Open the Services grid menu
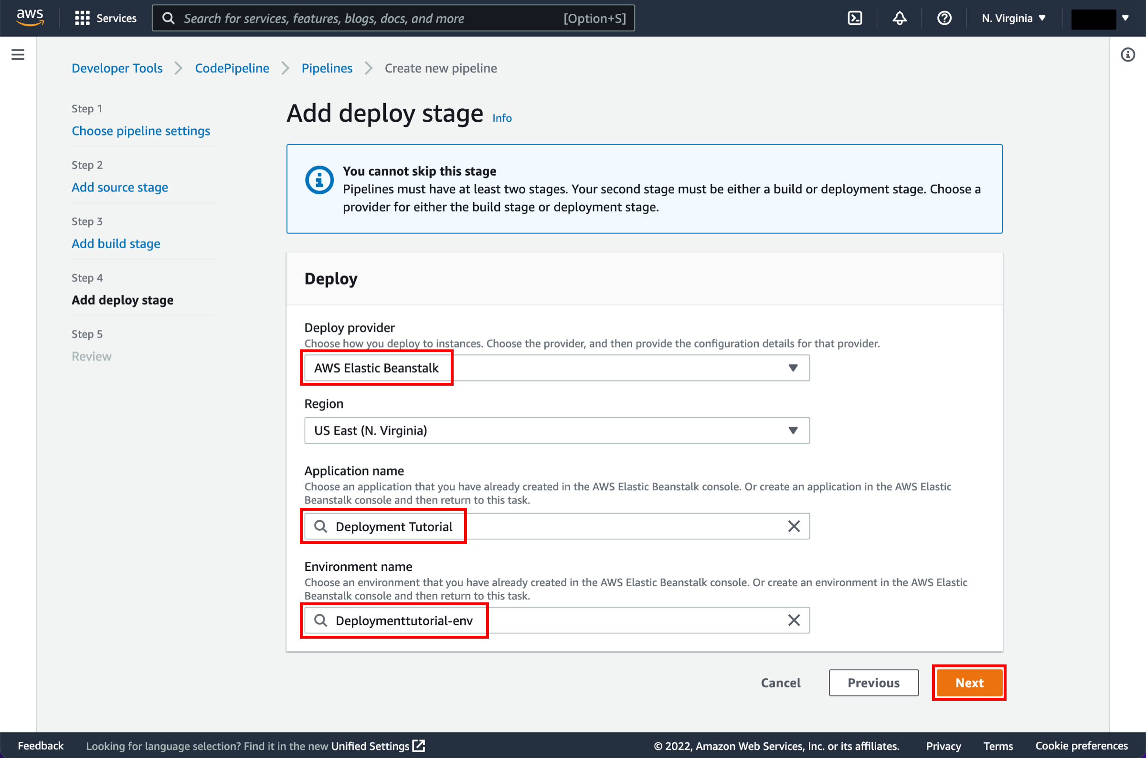 [x=106, y=18]
